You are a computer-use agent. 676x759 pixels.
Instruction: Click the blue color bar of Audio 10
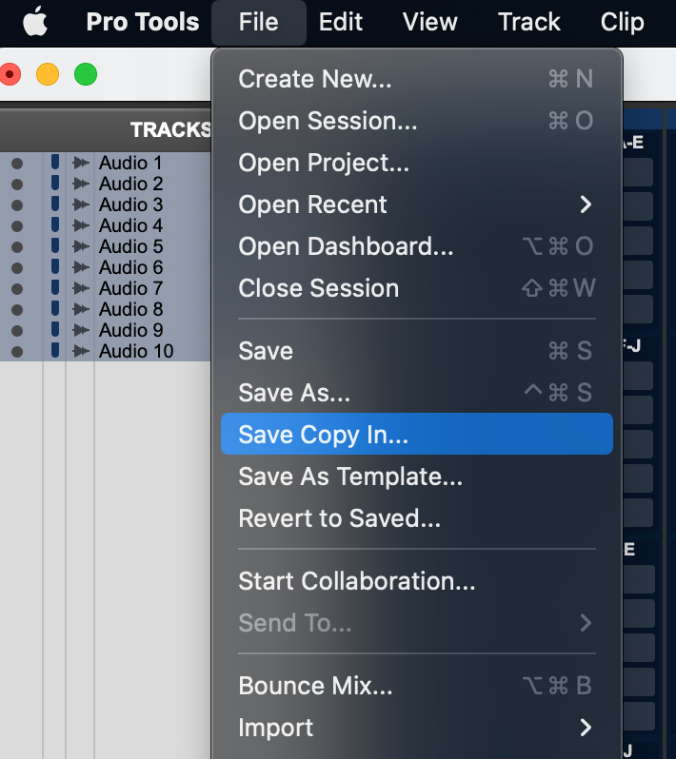coord(55,350)
